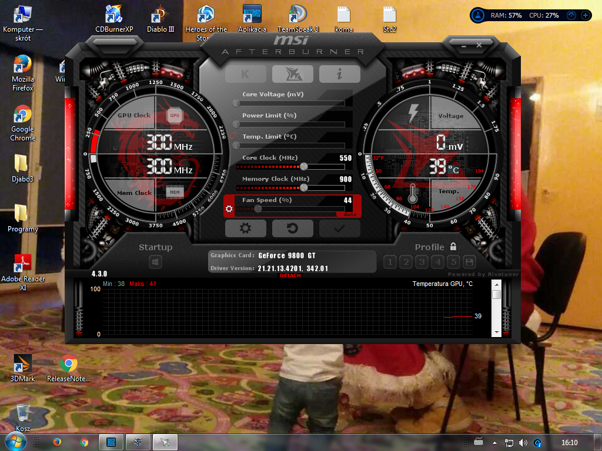602x451 pixels.
Task: Adjust the Memory Clock slider handle
Action: 304,187
